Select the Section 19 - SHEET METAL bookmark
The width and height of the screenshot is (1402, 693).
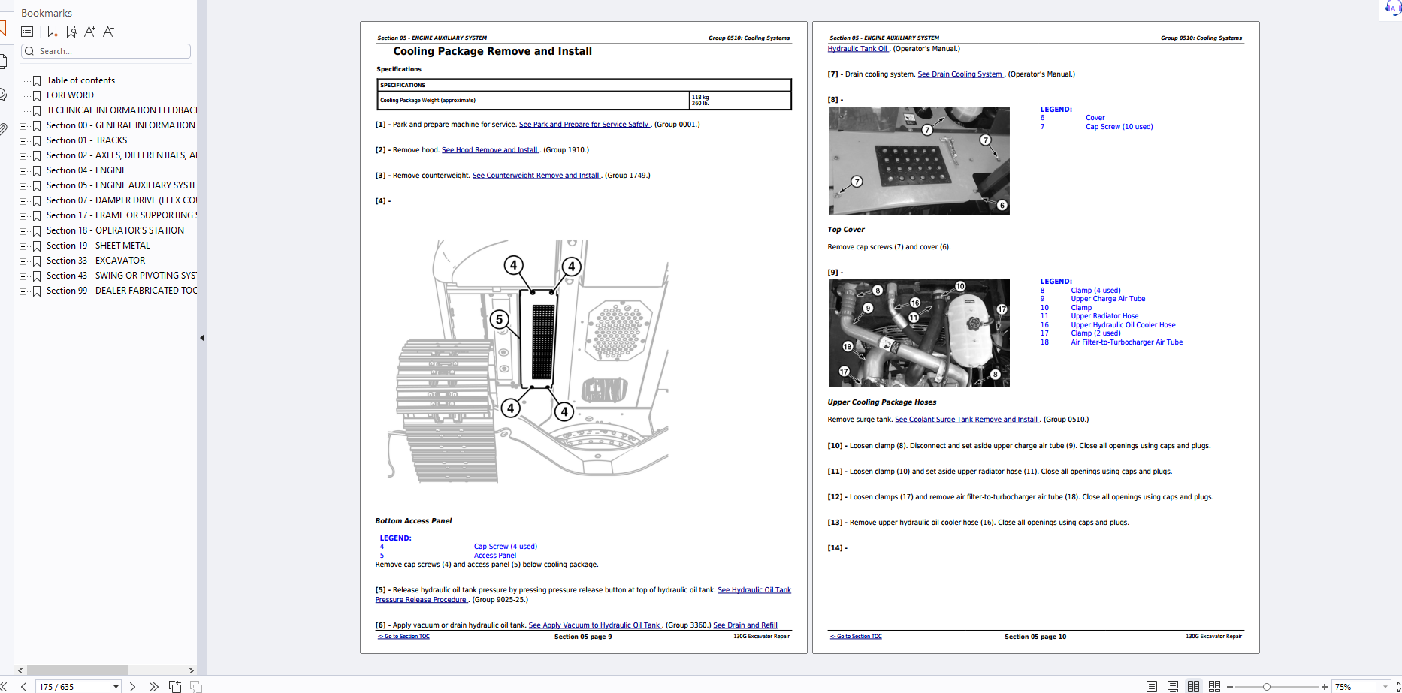tap(98, 246)
